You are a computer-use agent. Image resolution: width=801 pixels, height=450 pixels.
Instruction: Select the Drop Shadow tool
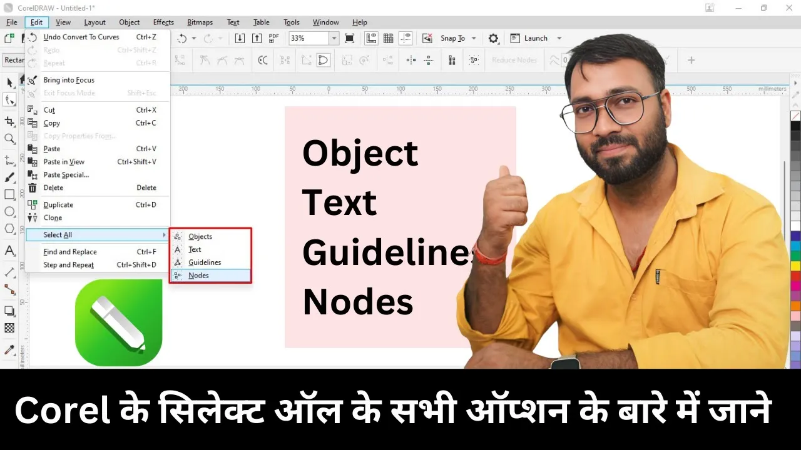(x=9, y=311)
